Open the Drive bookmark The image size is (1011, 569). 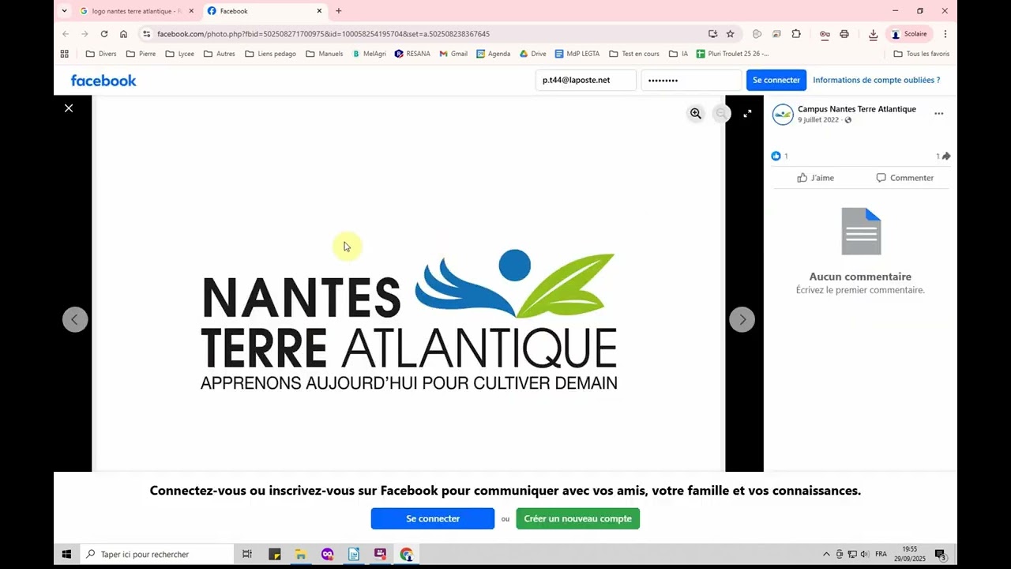[533, 54]
